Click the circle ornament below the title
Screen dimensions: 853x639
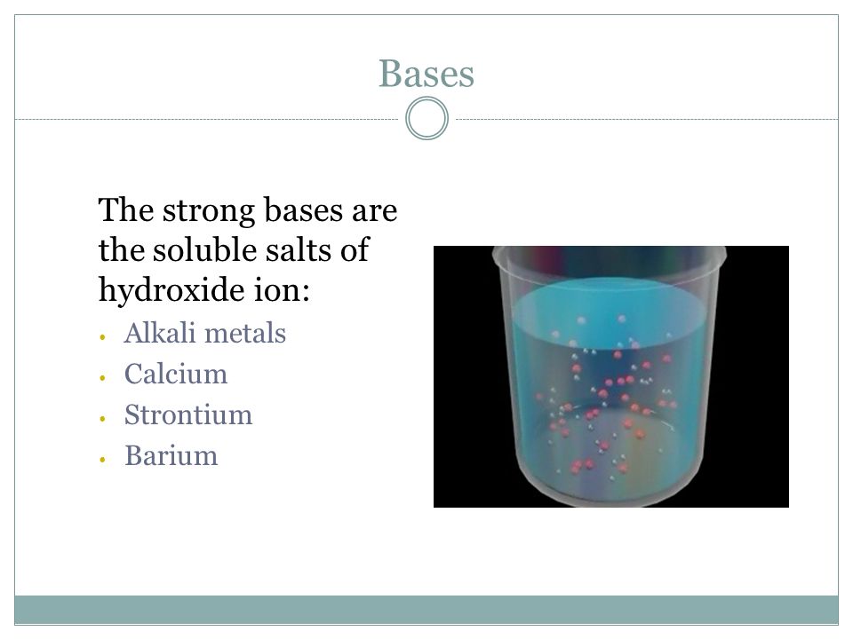point(427,118)
